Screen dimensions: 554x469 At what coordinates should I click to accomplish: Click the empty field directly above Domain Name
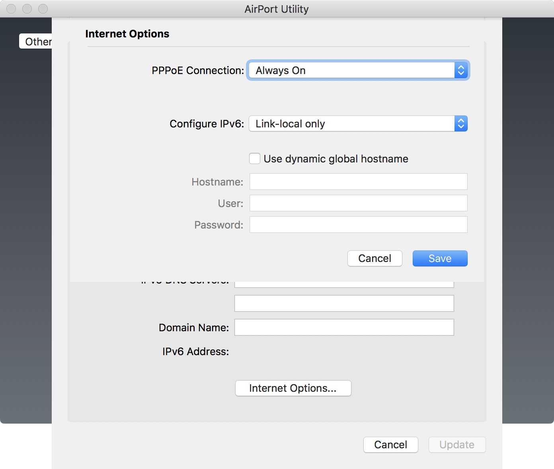[344, 303]
